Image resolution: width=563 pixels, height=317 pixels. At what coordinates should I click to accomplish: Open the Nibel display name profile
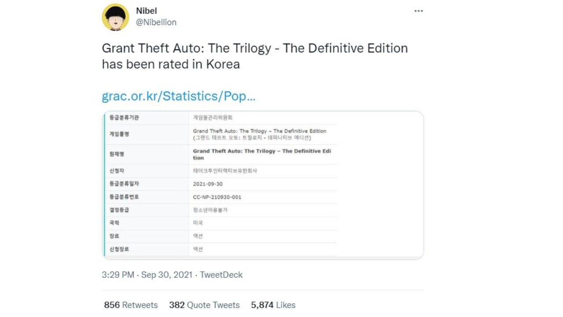(146, 11)
